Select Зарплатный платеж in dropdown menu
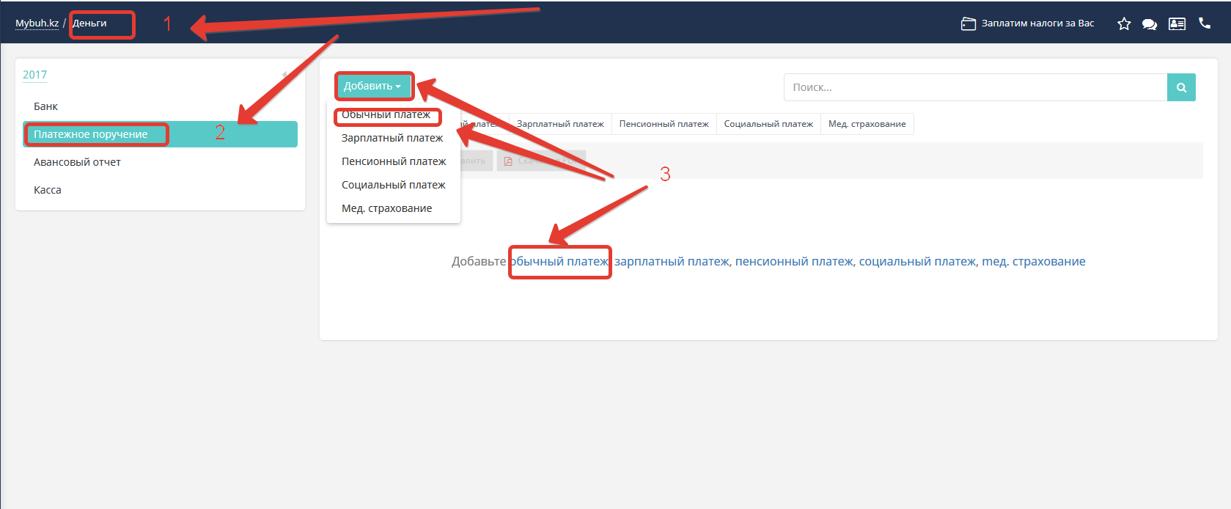The height and width of the screenshot is (509, 1231). pos(392,138)
